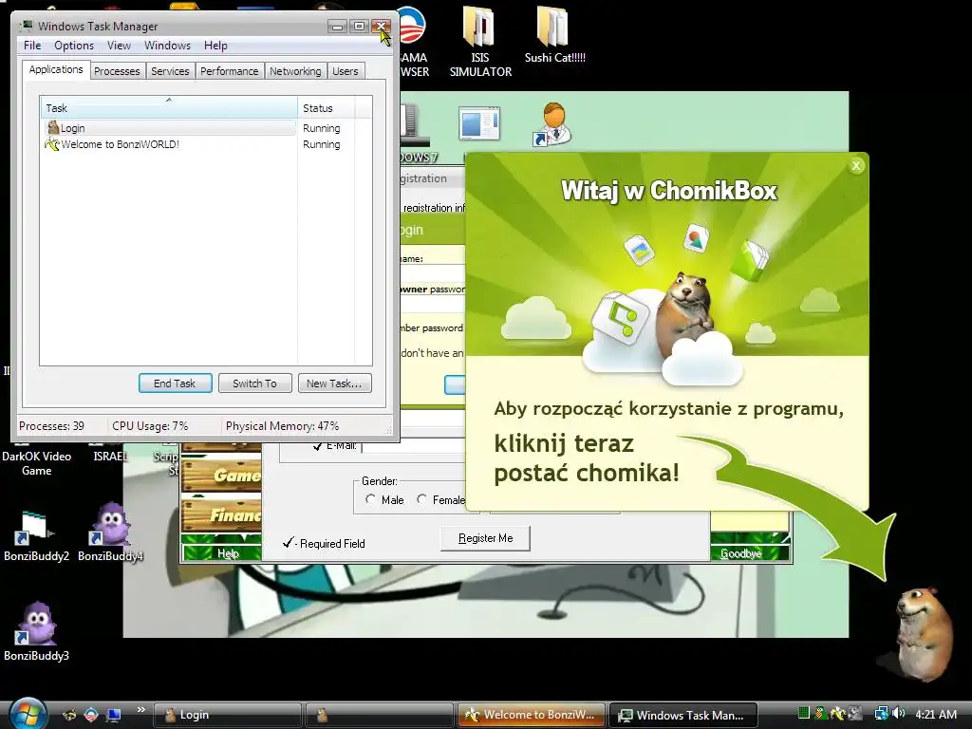Screen dimensions: 972x729
Task: Click the Switch To button
Action: tap(254, 383)
